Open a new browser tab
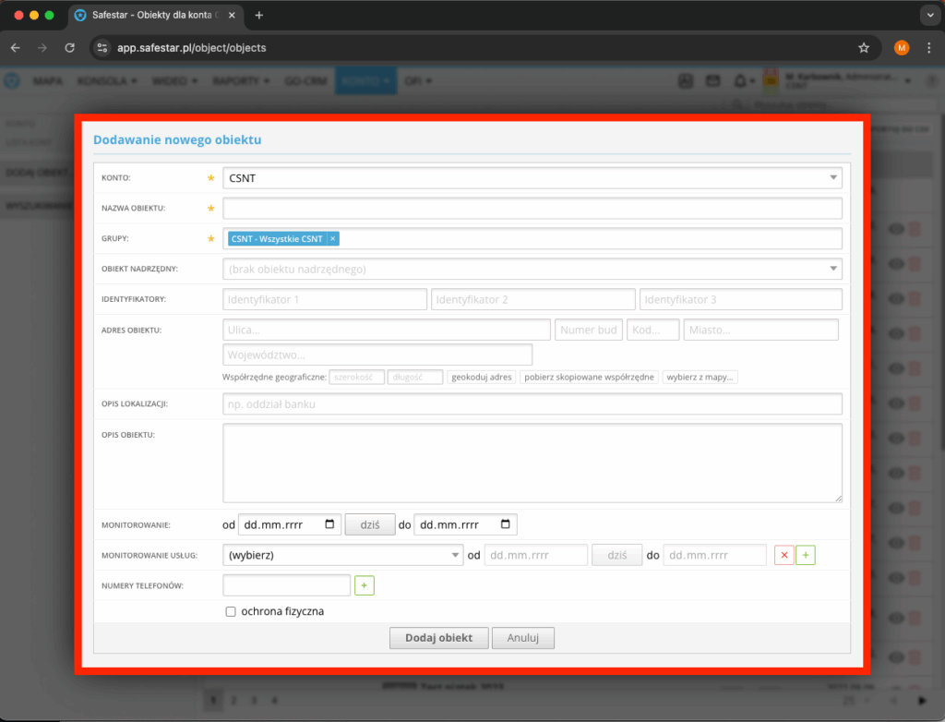Image resolution: width=945 pixels, height=722 pixels. click(259, 15)
